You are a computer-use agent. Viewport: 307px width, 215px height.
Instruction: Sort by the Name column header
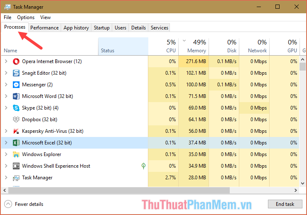coord(49,46)
